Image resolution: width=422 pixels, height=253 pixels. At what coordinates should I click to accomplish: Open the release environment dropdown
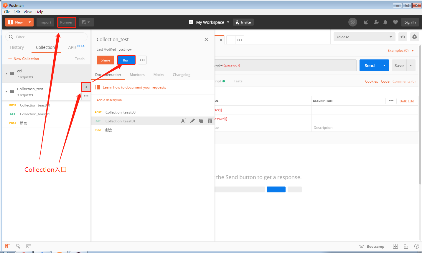[x=365, y=37]
